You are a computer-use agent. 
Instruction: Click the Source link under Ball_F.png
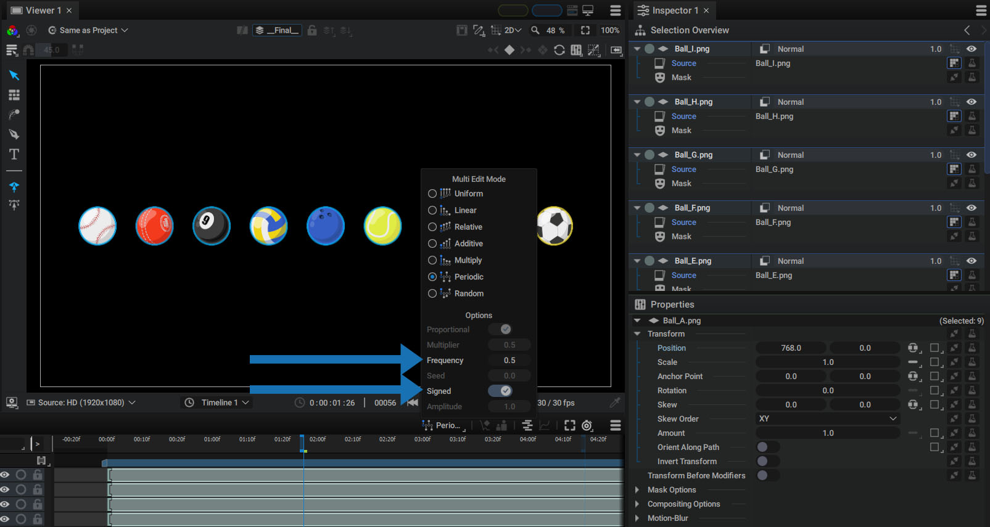pos(683,222)
